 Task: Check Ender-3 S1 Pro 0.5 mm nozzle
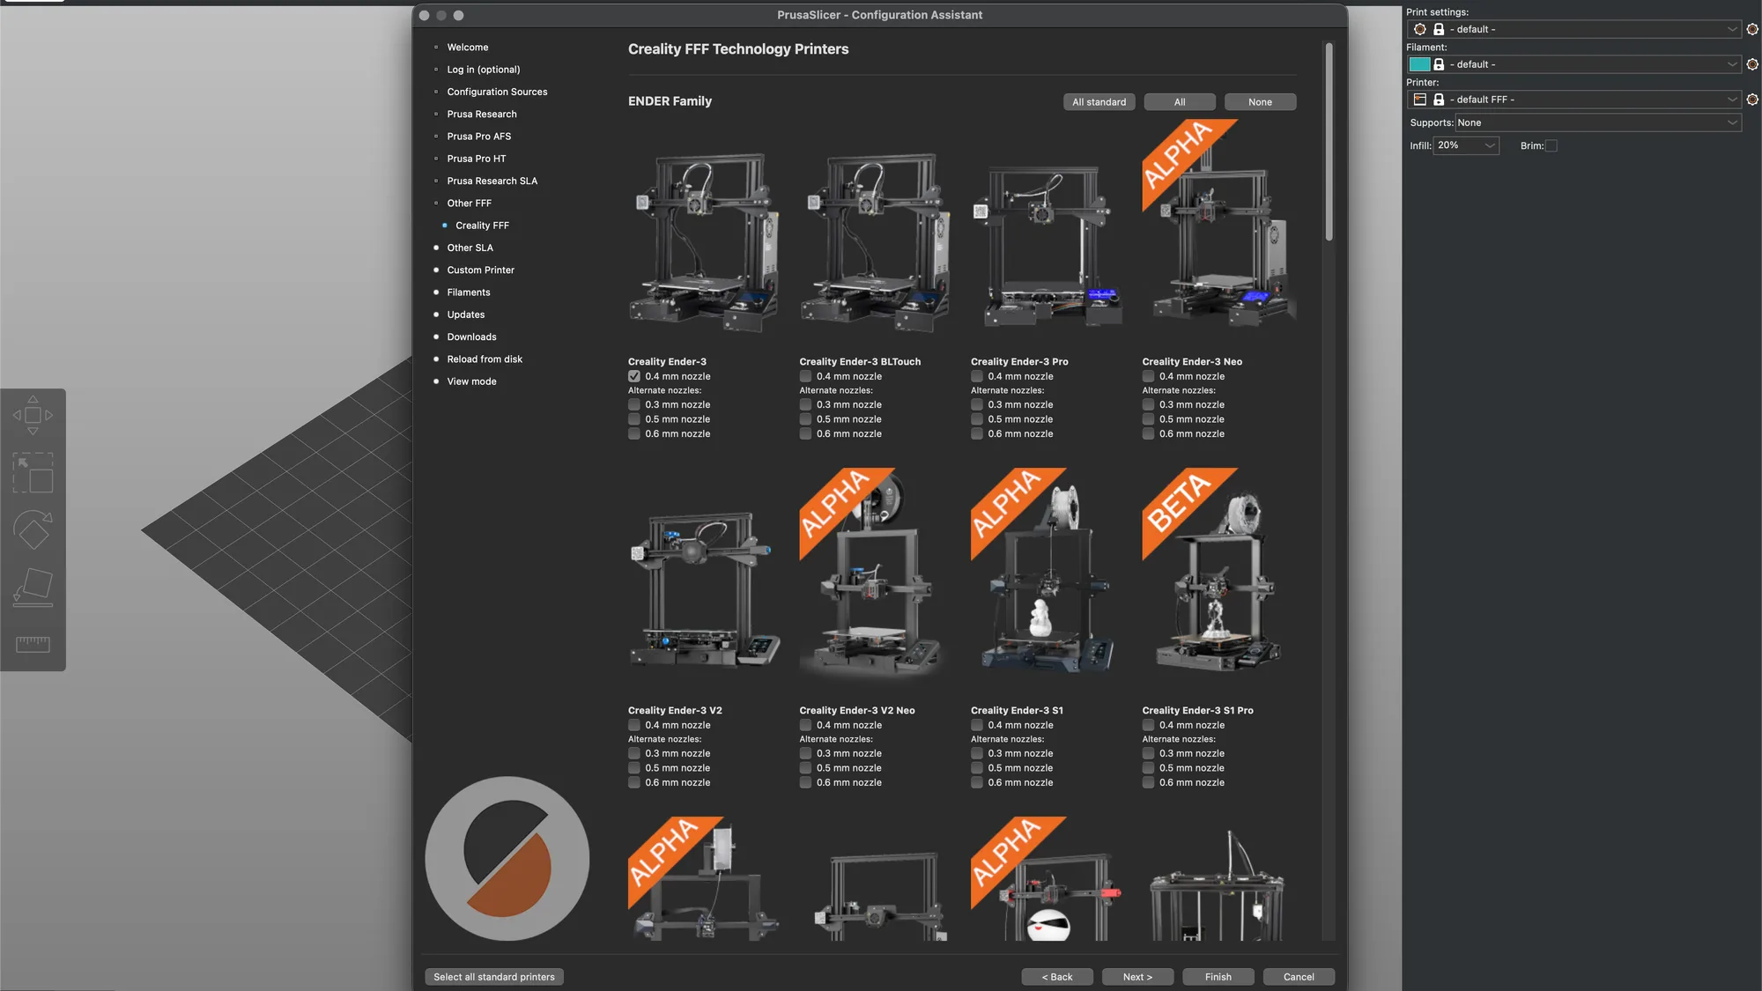1148,768
